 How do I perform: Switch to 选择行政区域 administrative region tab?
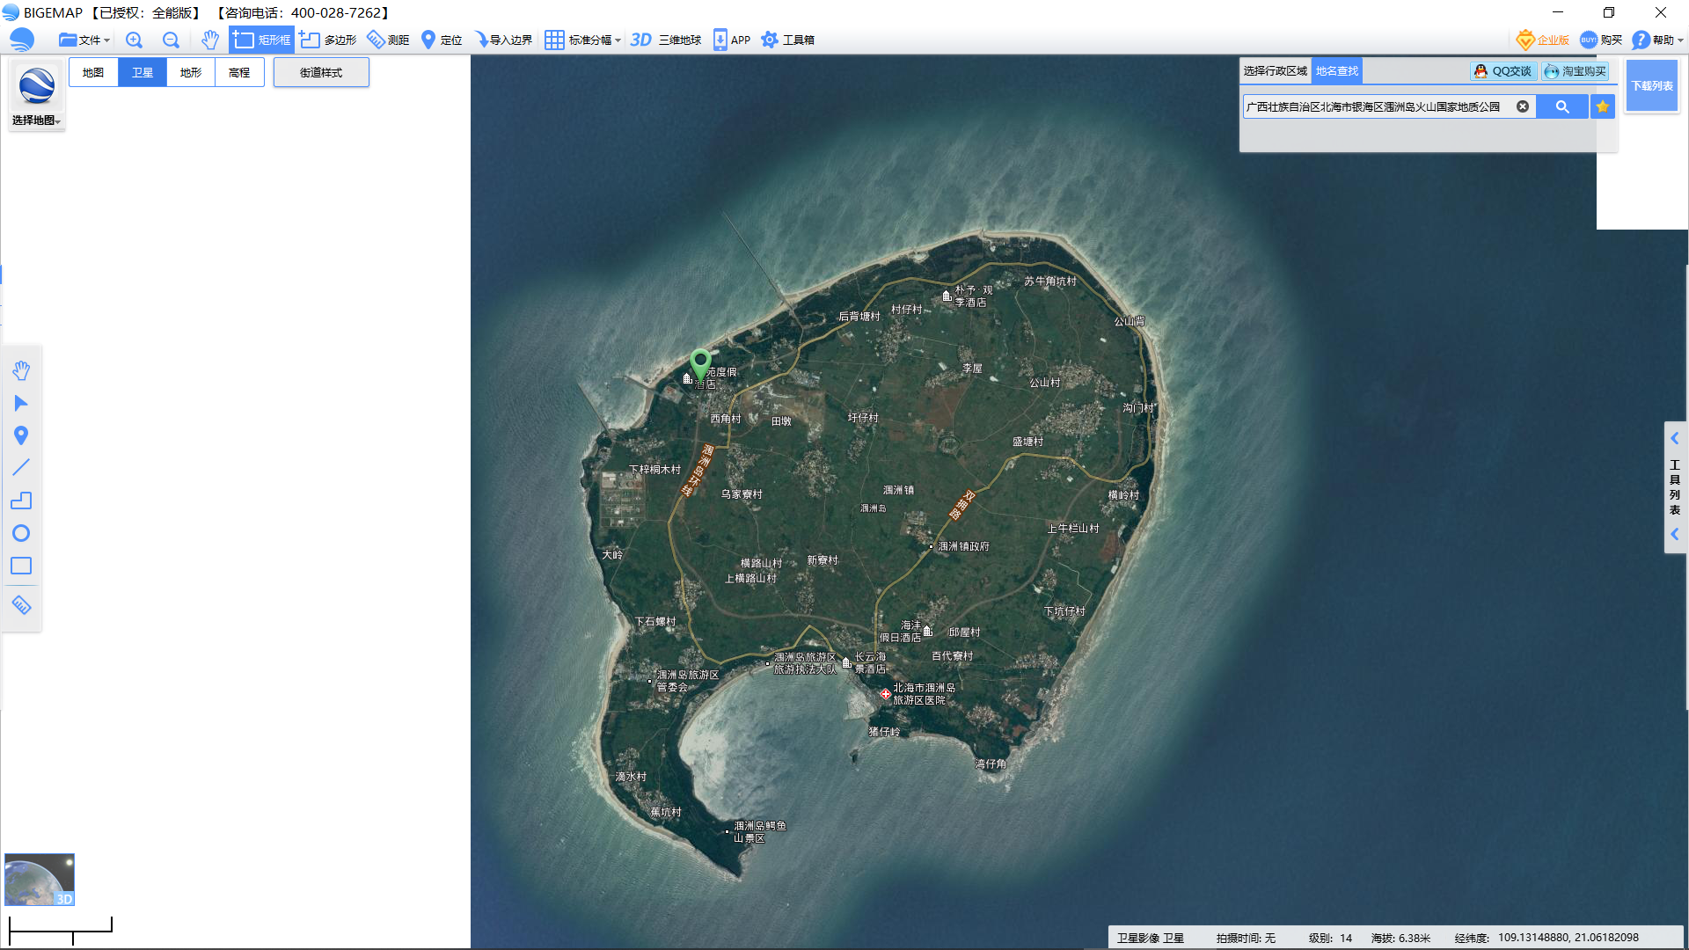1276,71
